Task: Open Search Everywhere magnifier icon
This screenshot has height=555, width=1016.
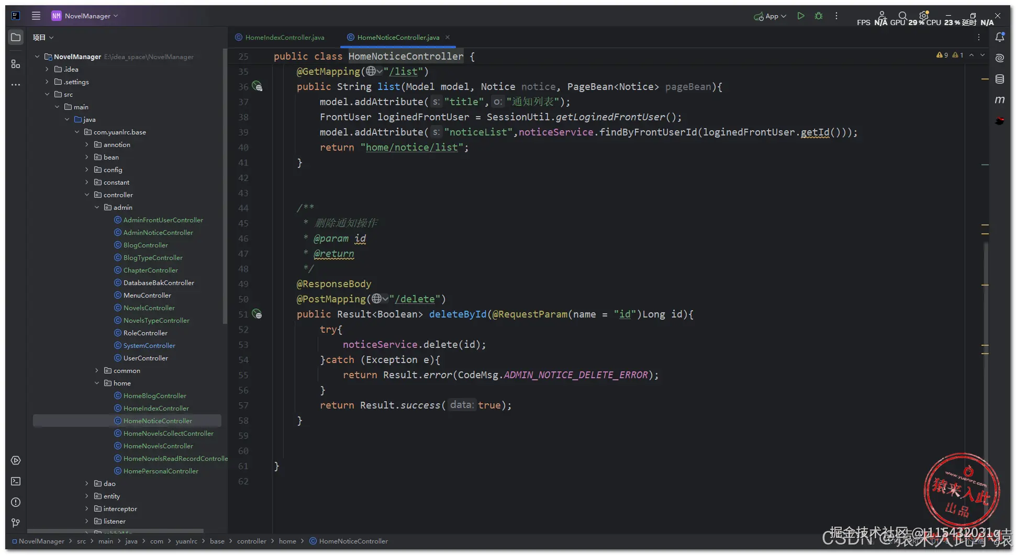Action: pyautogui.click(x=902, y=16)
